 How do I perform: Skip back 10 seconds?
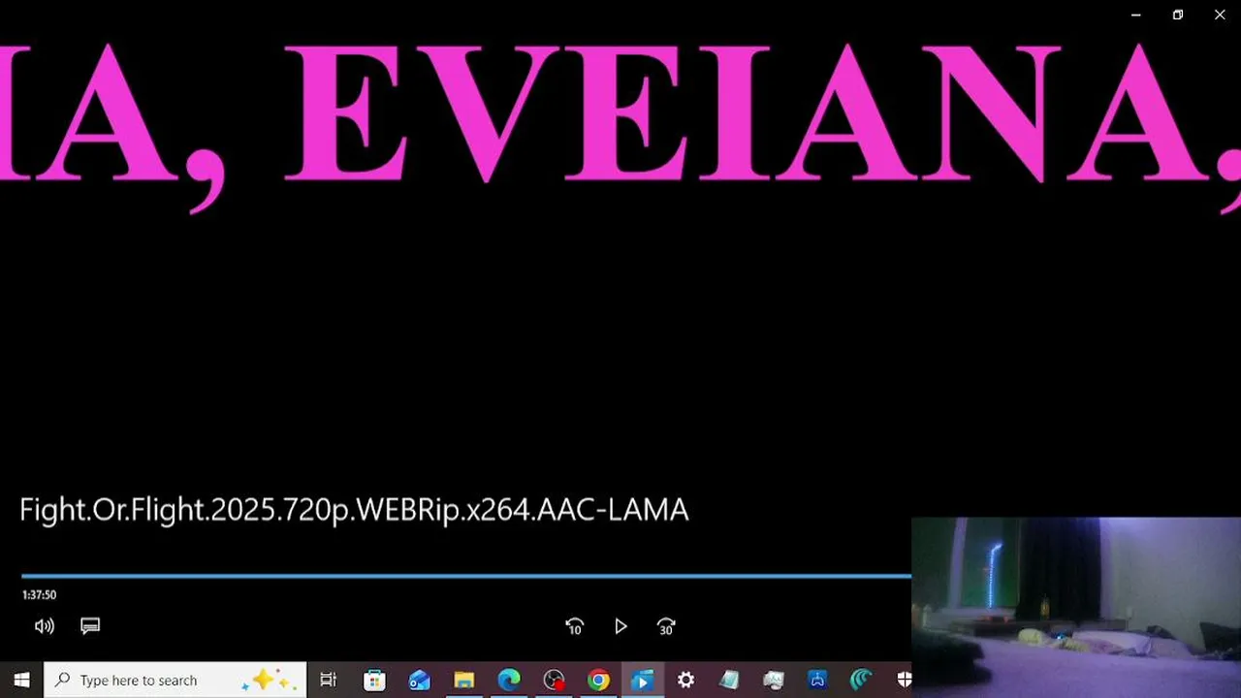tap(574, 626)
